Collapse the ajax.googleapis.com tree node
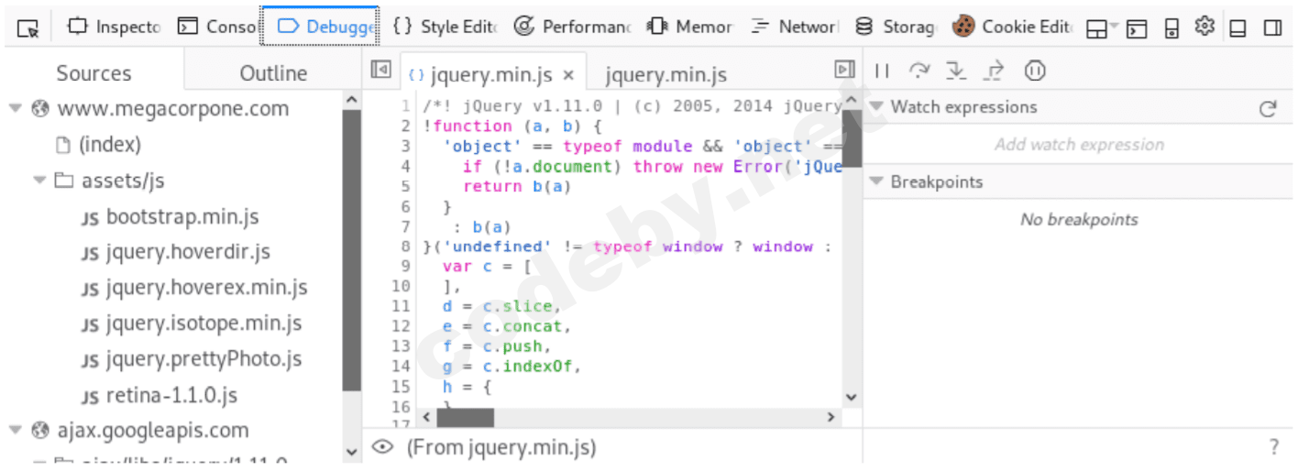This screenshot has height=471, width=1298. coord(16,430)
